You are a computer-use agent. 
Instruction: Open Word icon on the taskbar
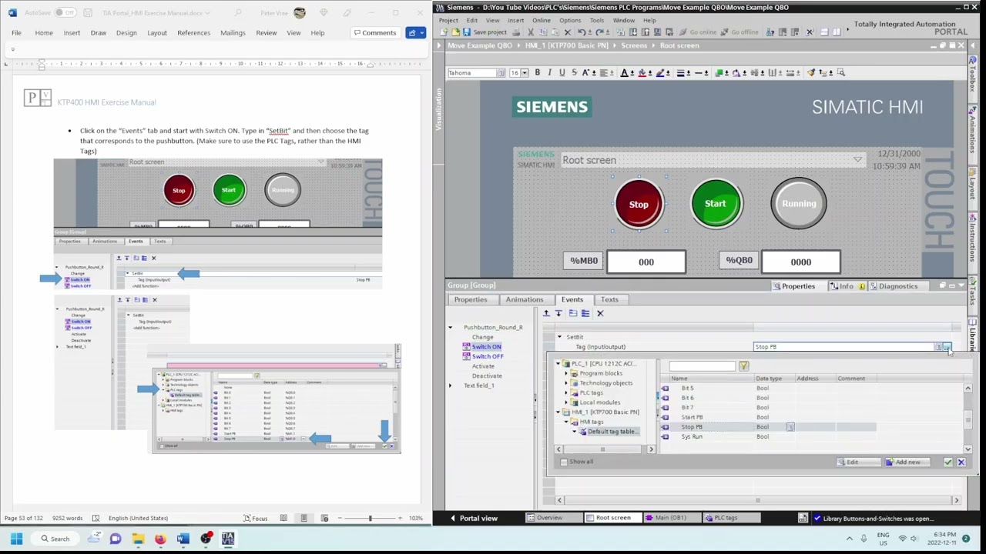tap(183, 539)
